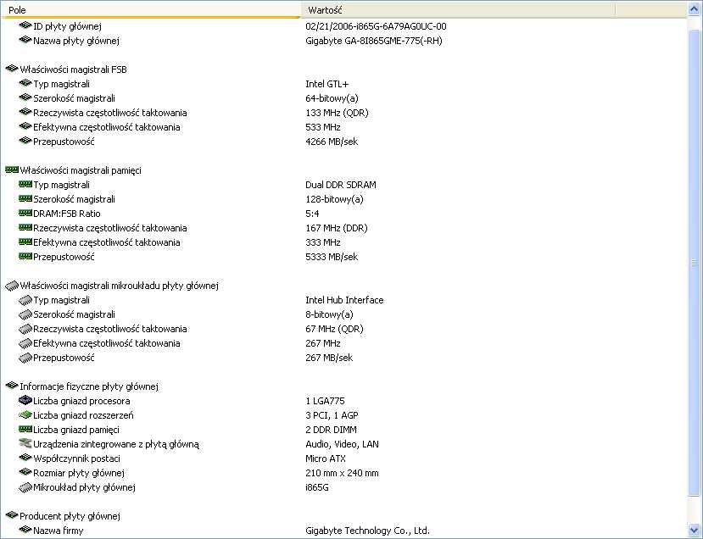Select the '67 MHz (QDR)' value
The height and width of the screenshot is (539, 703).
point(334,329)
